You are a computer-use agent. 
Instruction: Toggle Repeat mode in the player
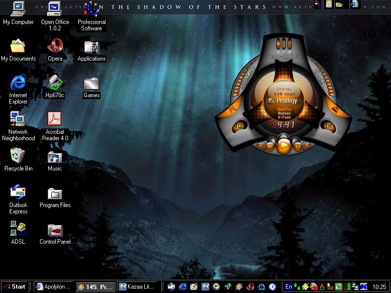coord(283,113)
